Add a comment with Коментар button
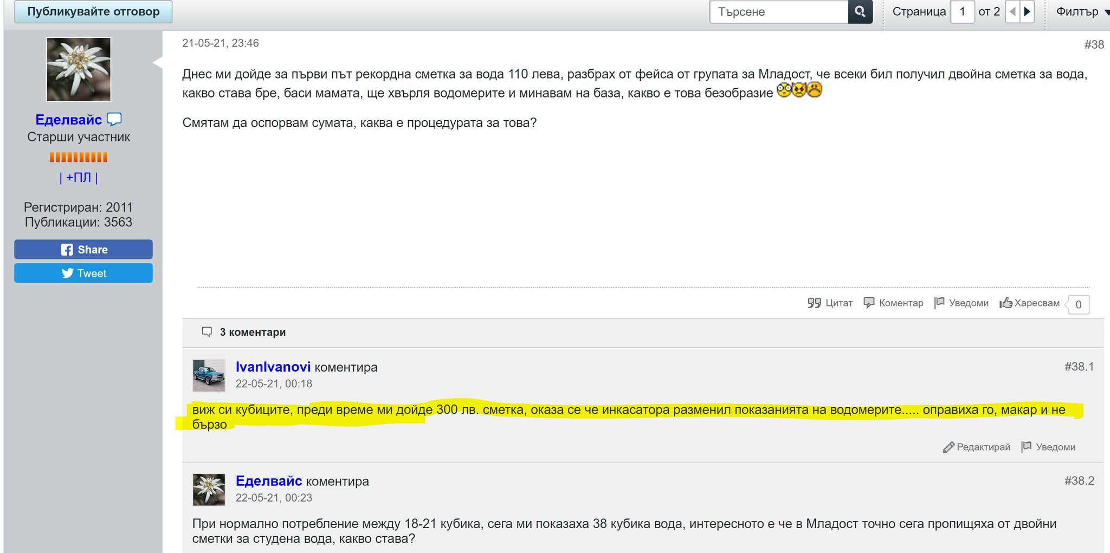Image resolution: width=1110 pixels, height=553 pixels. click(x=894, y=303)
